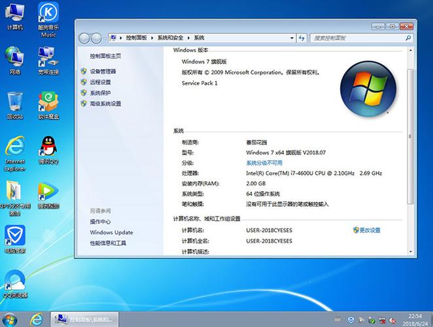This screenshot has height=327, width=433.
Task: Select the 回收站 recycle bin icon
Action: tap(14, 105)
